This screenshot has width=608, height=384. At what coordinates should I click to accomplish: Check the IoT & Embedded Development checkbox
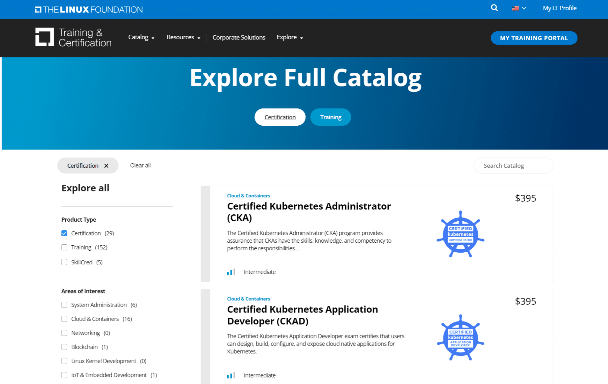64,375
